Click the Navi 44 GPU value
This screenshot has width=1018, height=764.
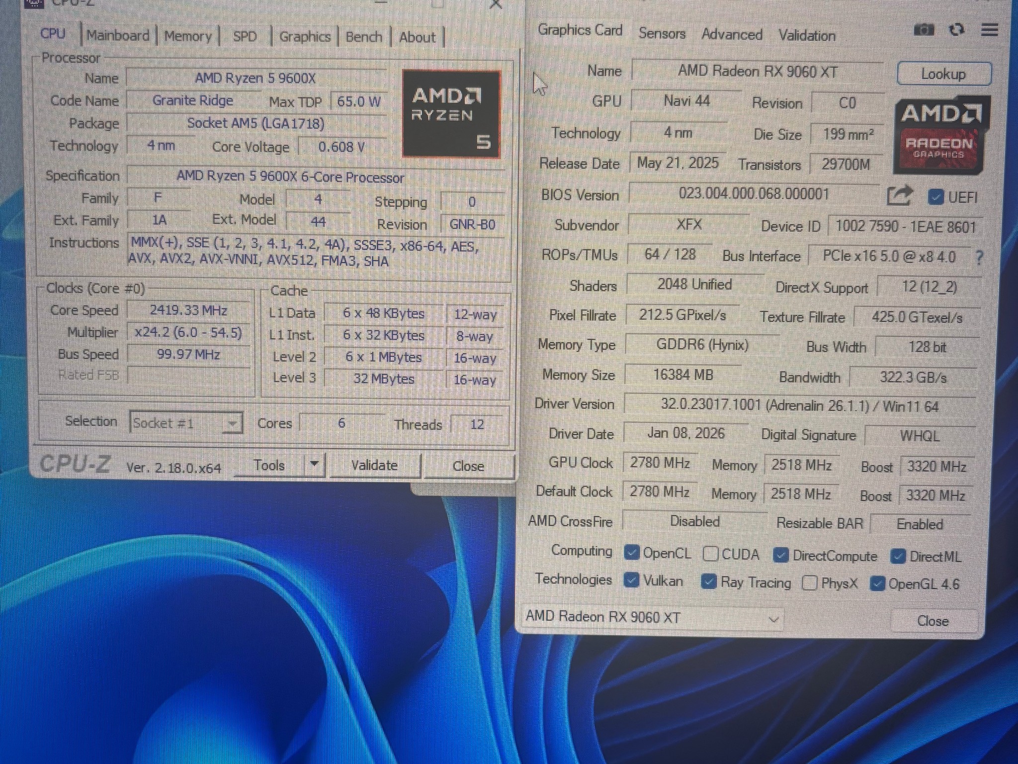click(x=686, y=101)
